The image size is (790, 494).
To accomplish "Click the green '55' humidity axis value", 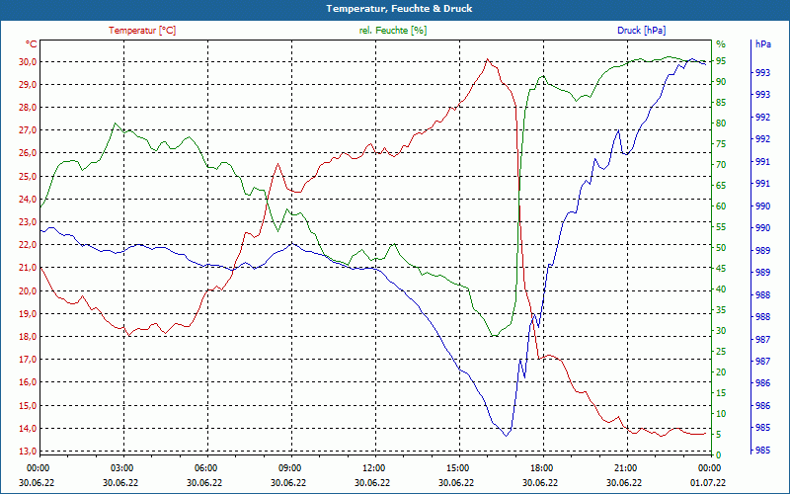I will pyautogui.click(x=721, y=227).
